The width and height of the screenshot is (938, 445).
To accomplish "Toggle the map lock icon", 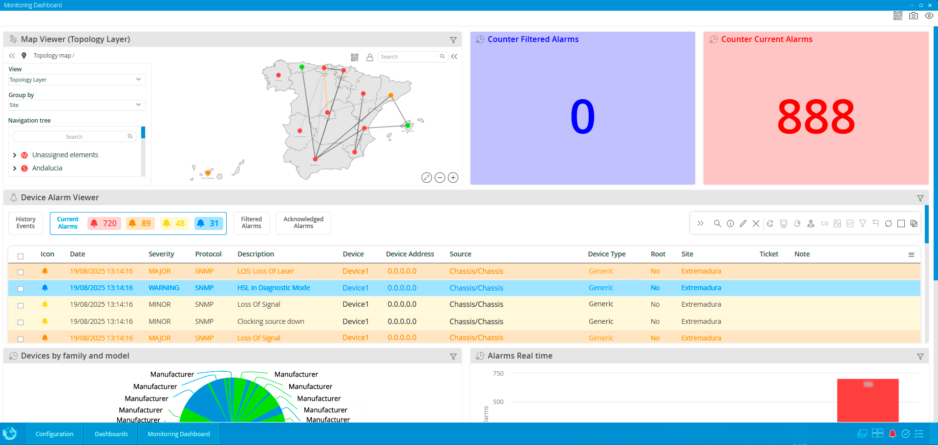I will 370,57.
